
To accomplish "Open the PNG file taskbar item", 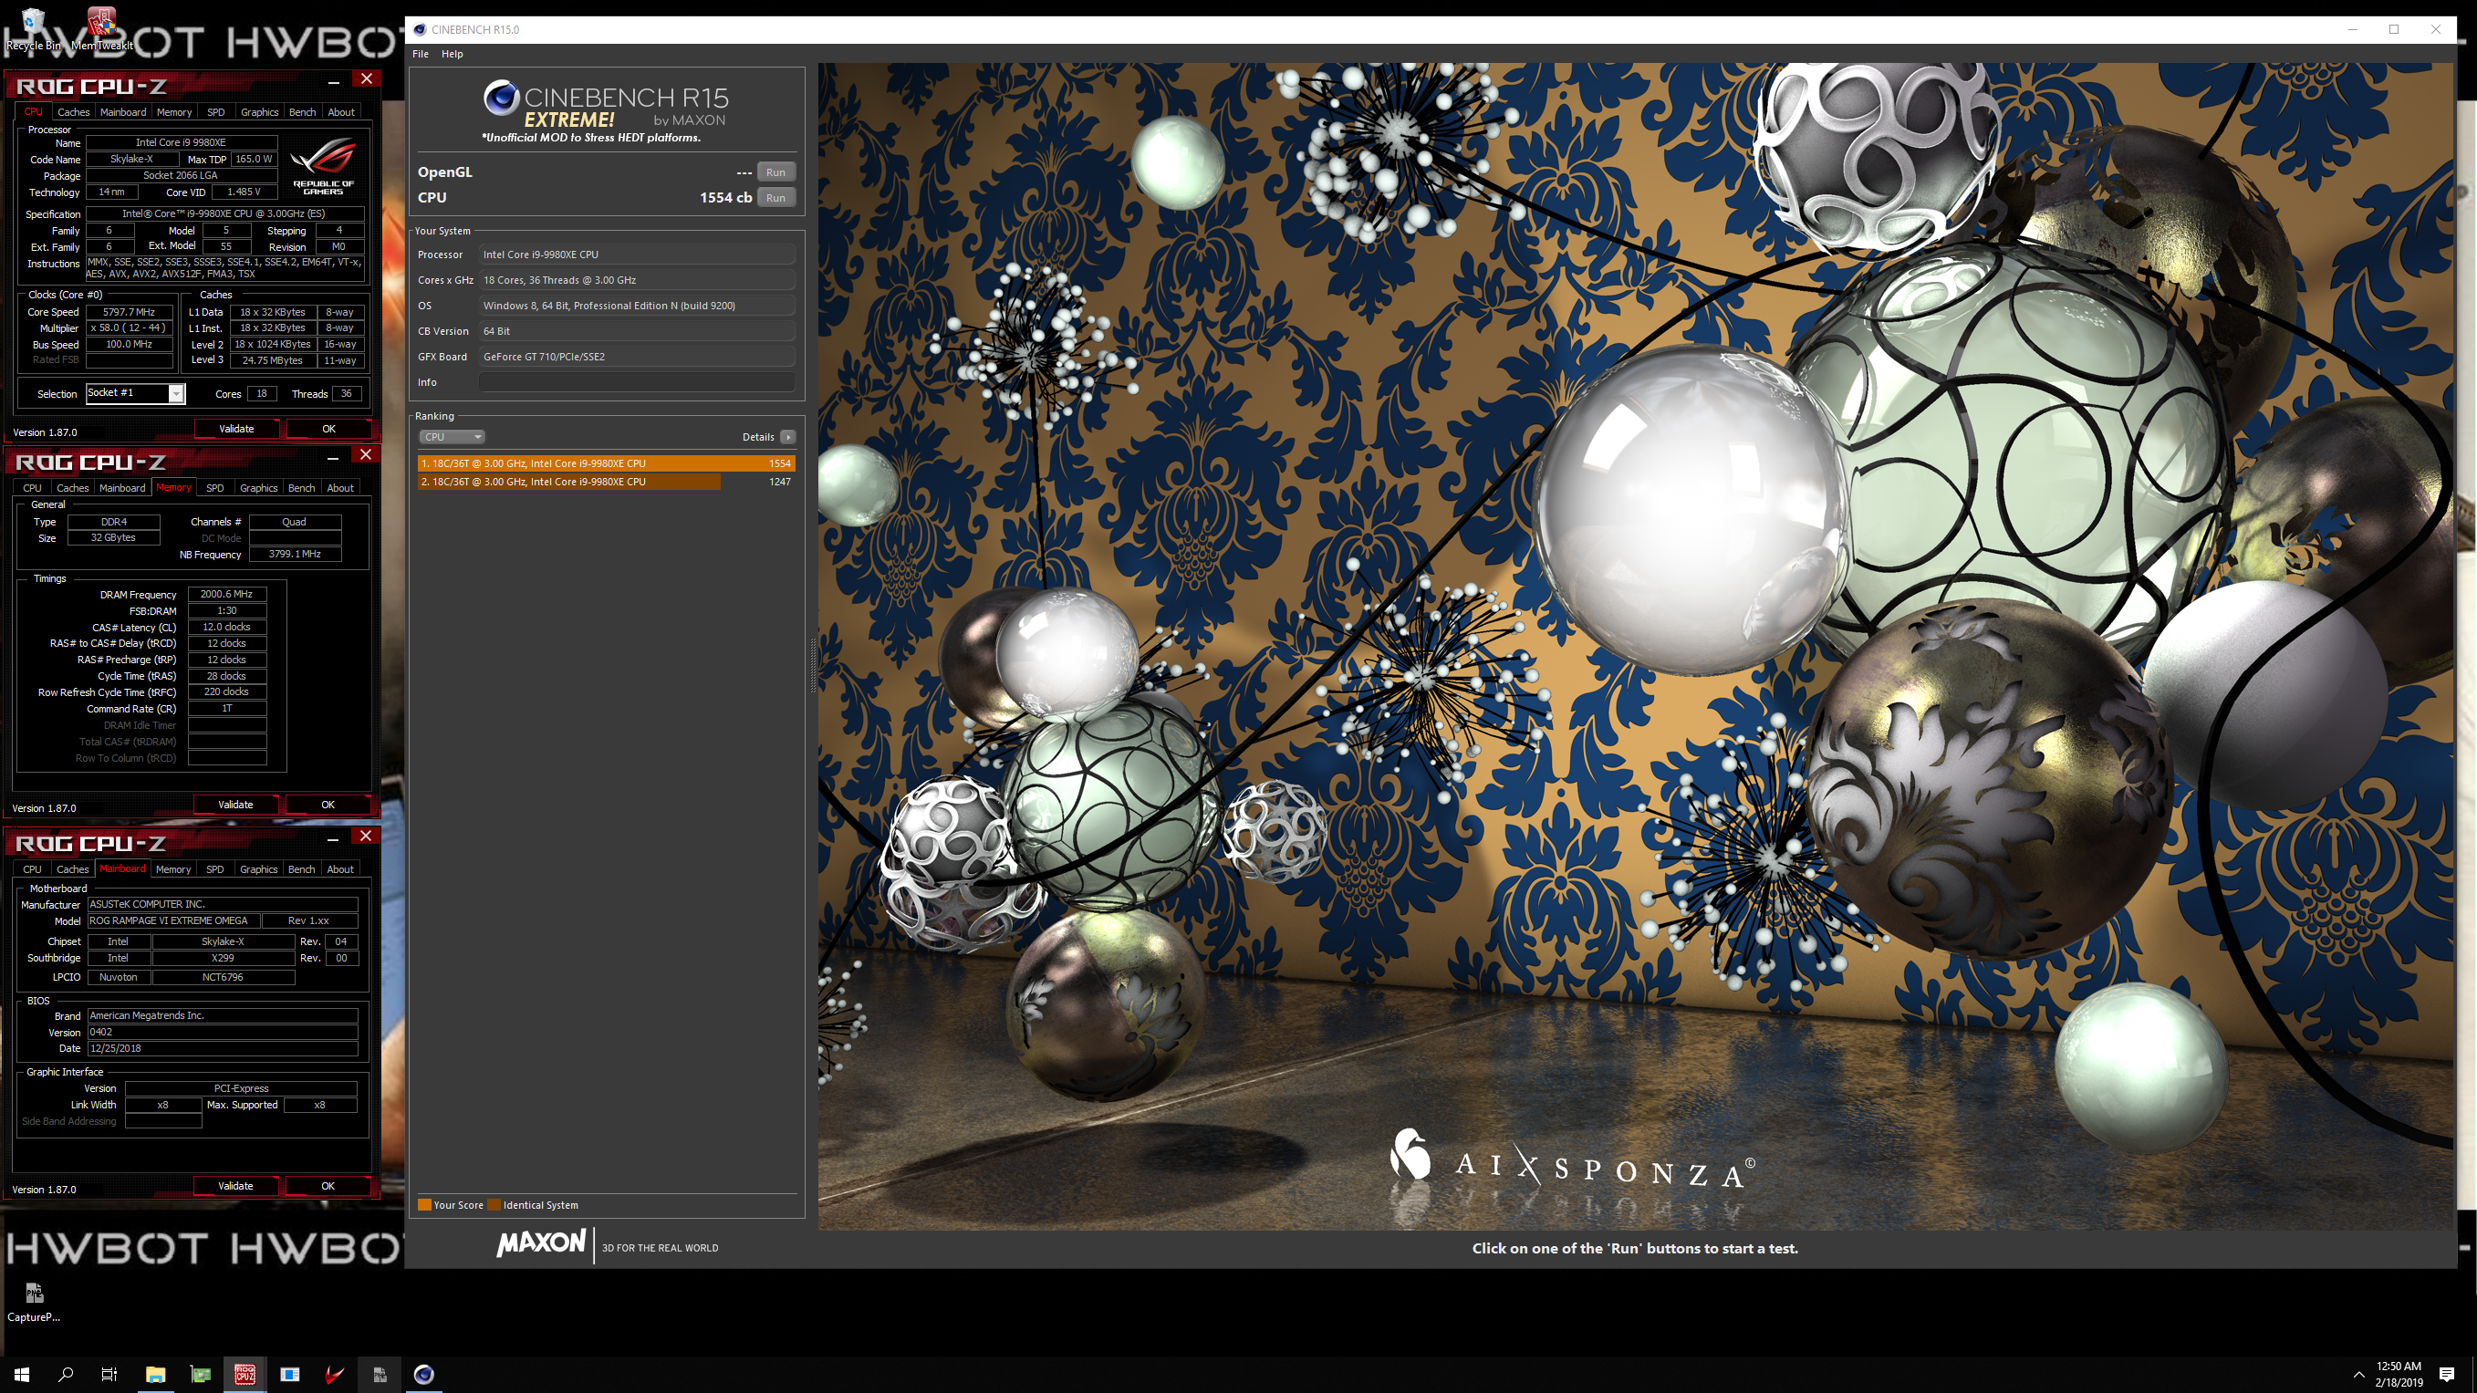I will pyautogui.click(x=379, y=1374).
